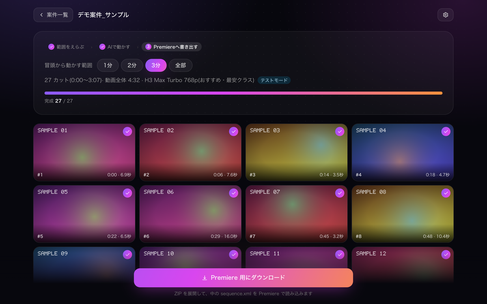Open SAMPLE 07 thumbnail card
Viewport: 487px width, 304px height.
(297, 214)
